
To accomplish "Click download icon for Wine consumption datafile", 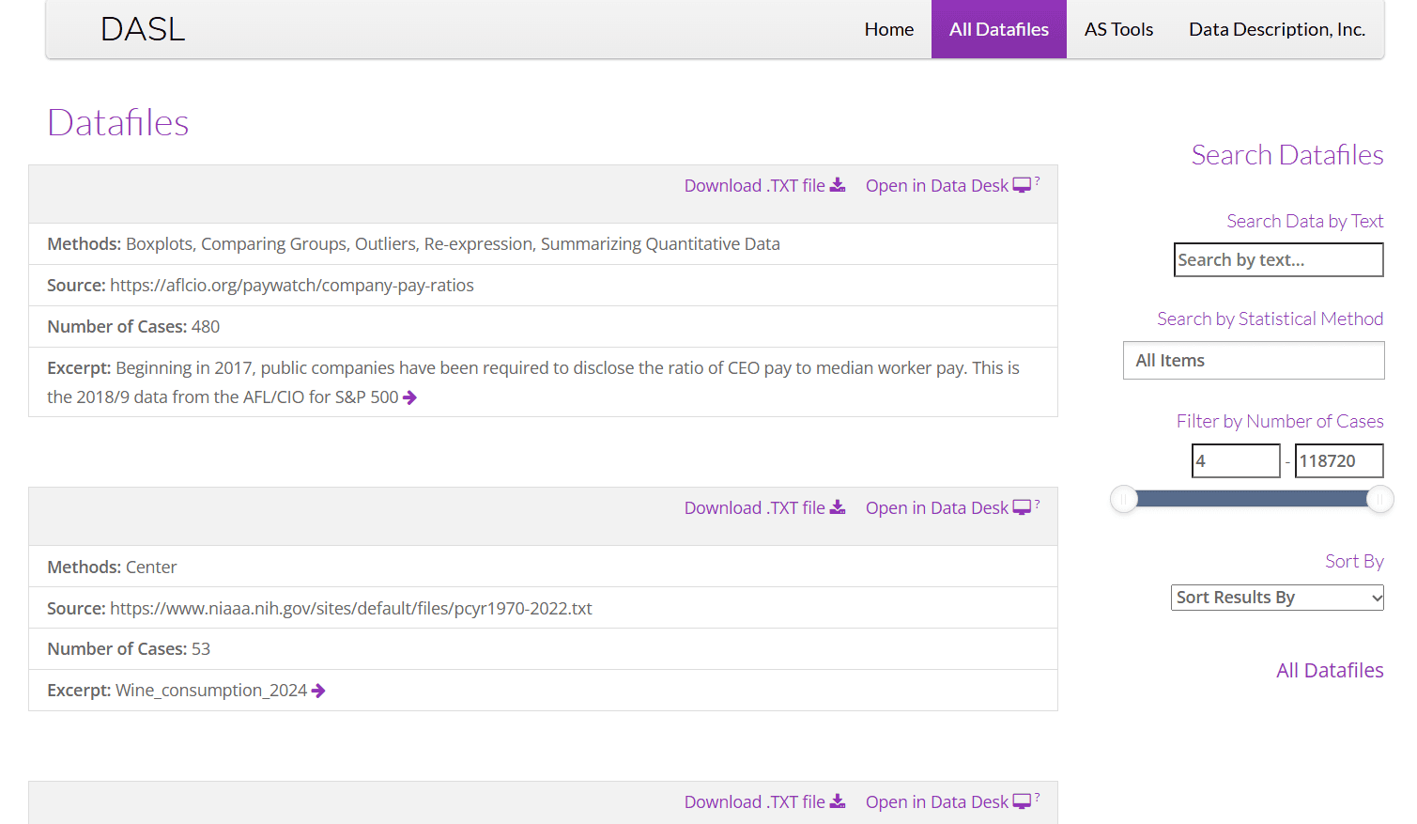I will [838, 507].
